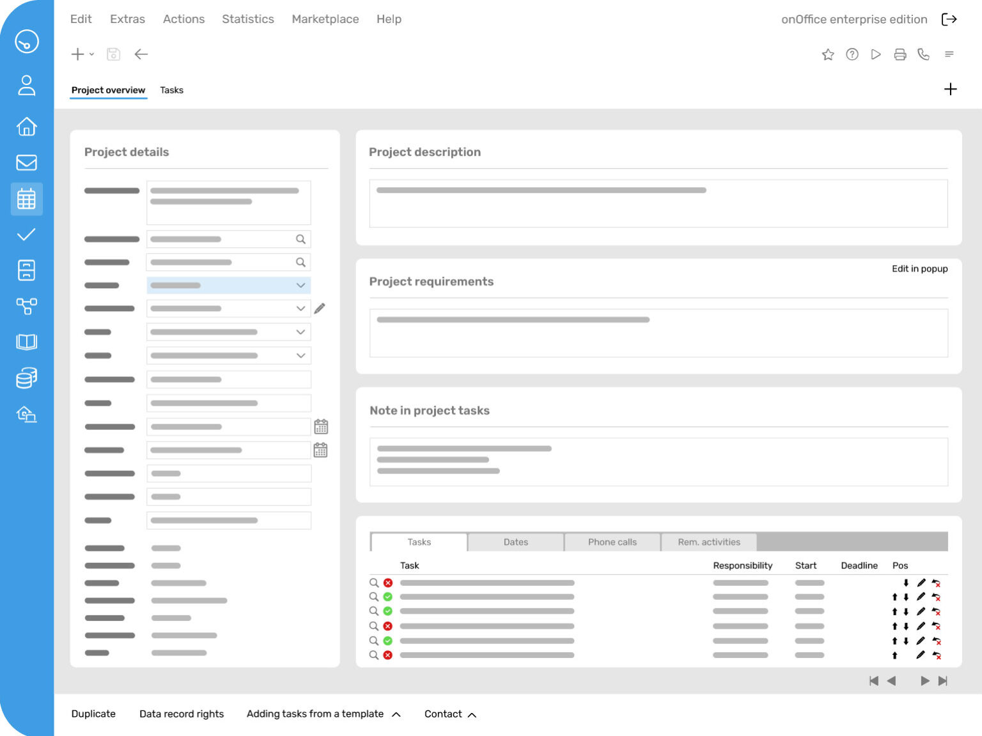Open the process flow sidebar icon
This screenshot has height=736, width=982.
coord(26,306)
